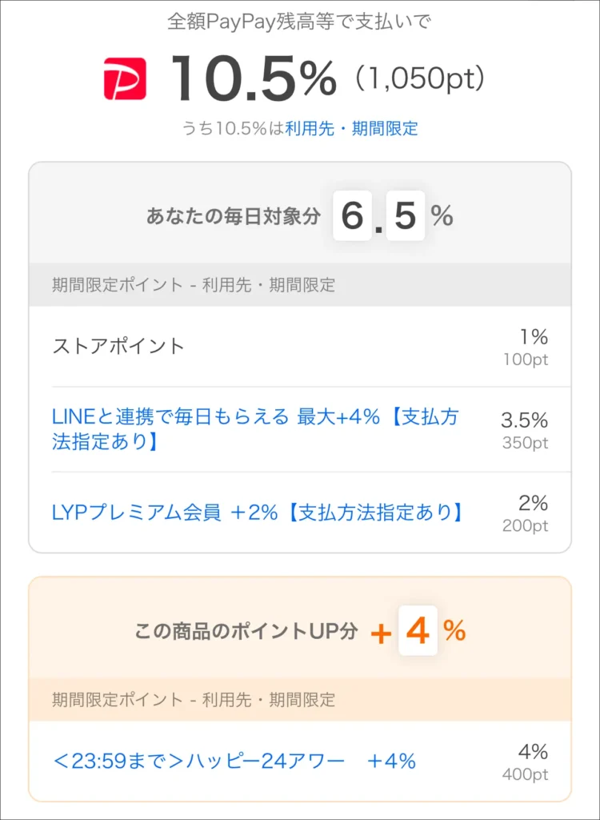The height and width of the screenshot is (820, 600).
Task: Click the large 10.5% total rate
Action: pos(254,78)
